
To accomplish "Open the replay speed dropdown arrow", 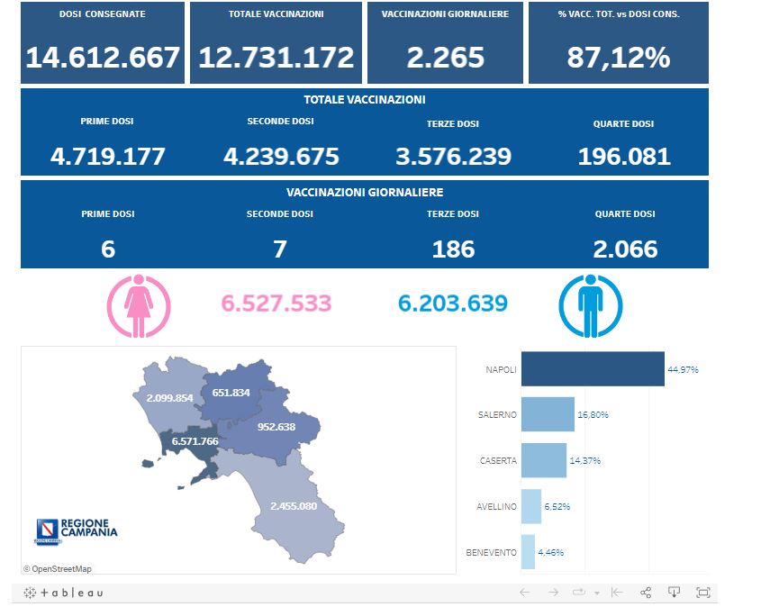I will point(596,593).
